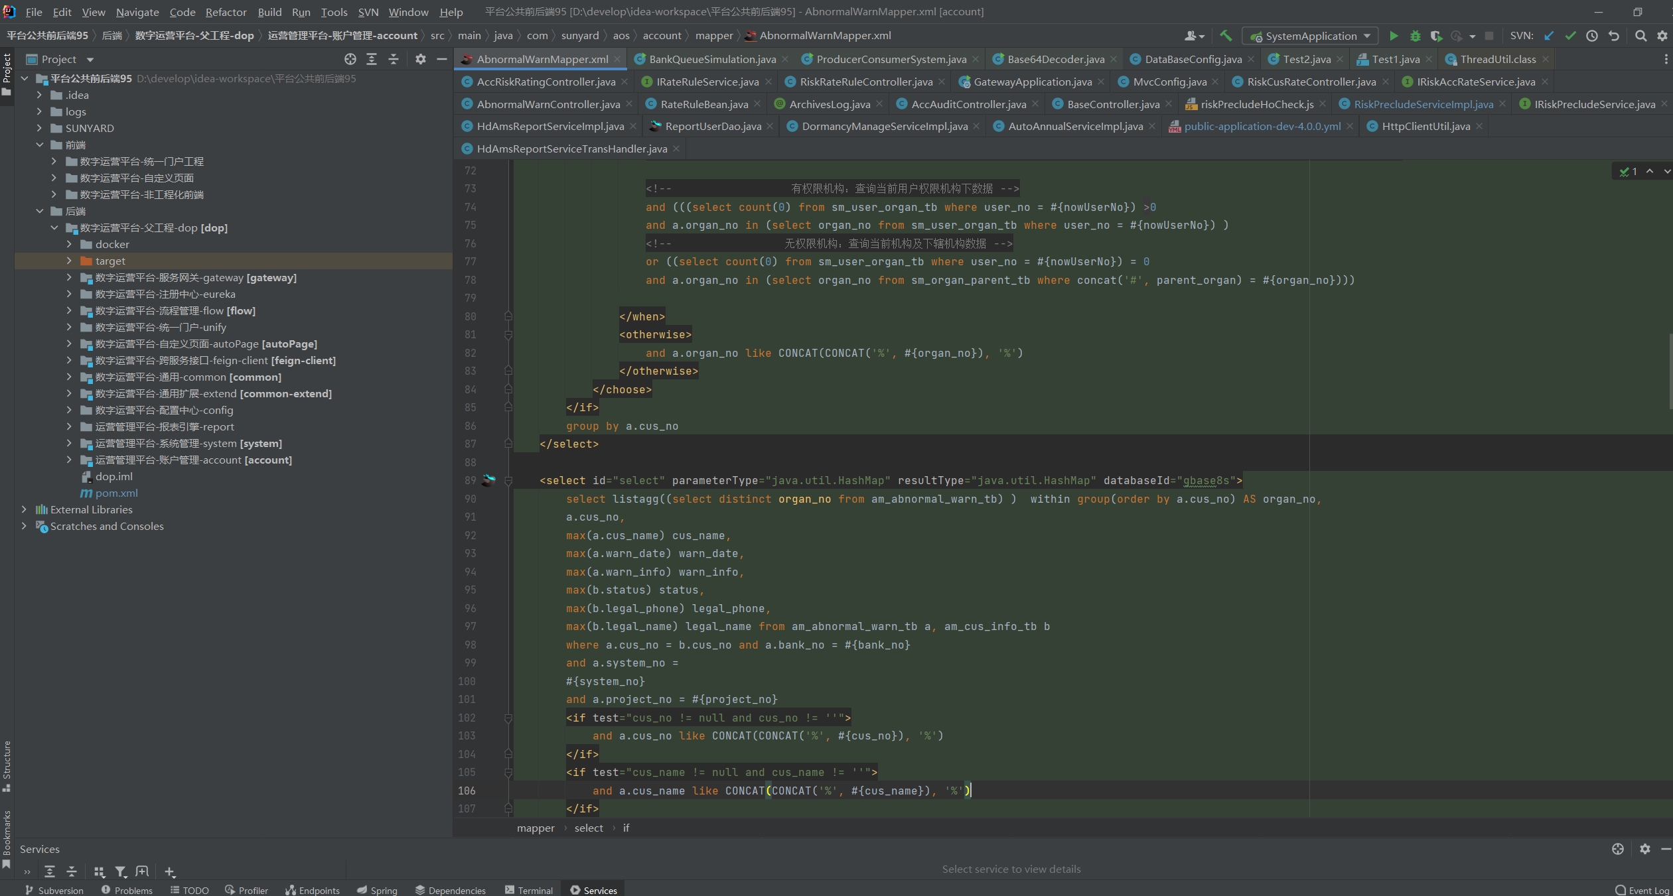Image resolution: width=1673 pixels, height=896 pixels.
Task: Expand the External Libraries node
Action: [25, 509]
